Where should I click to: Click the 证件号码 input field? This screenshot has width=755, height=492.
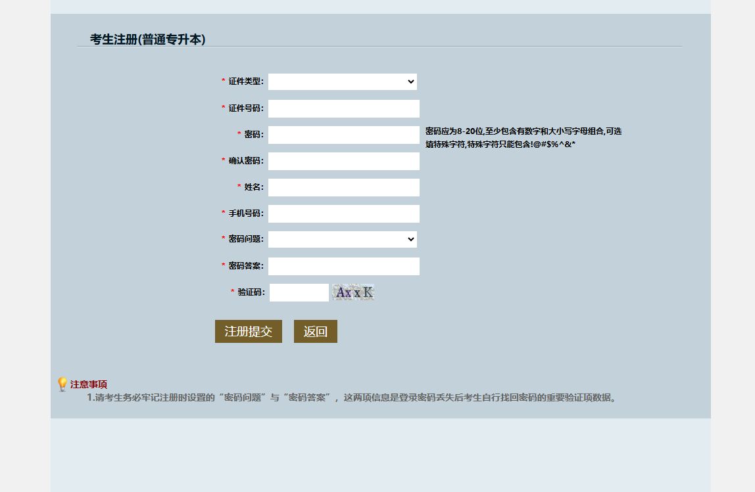pyautogui.click(x=343, y=108)
